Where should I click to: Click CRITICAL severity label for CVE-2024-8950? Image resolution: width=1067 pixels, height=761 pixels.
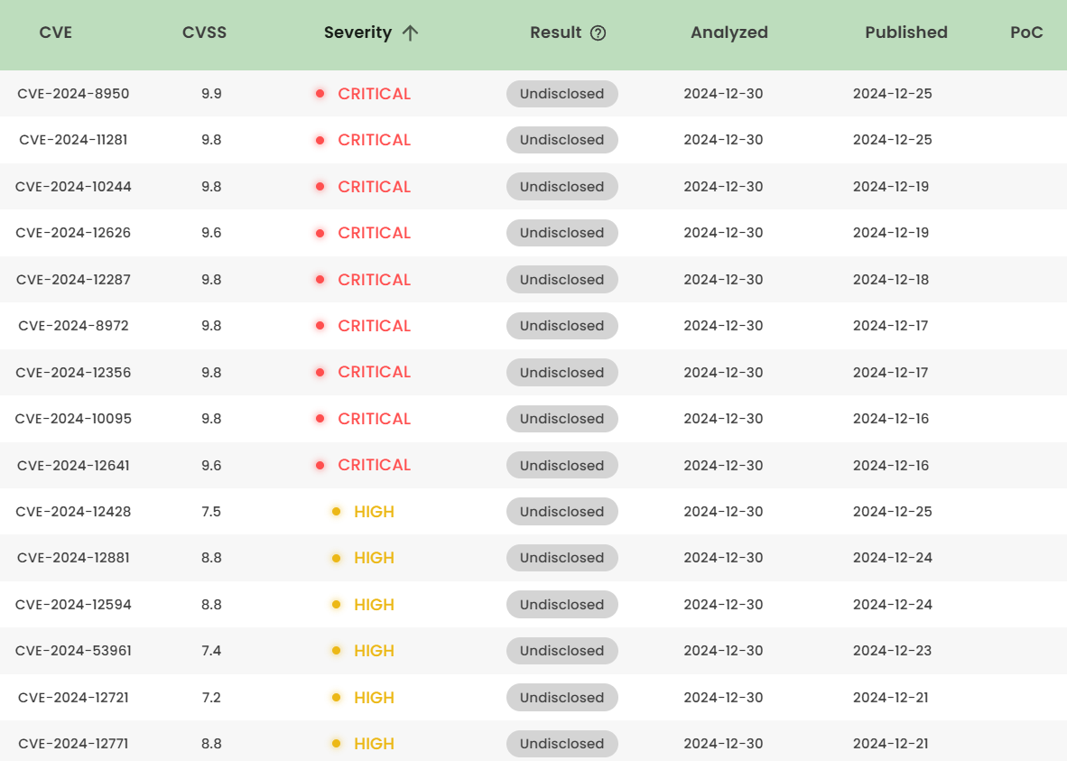[375, 94]
